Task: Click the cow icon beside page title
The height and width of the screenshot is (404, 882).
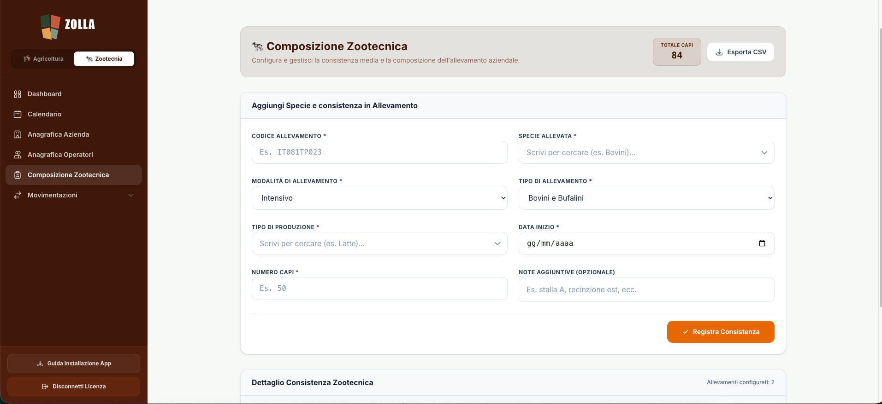Action: pos(257,46)
